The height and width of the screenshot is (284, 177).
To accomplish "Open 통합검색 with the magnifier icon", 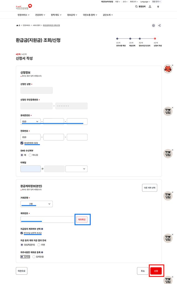I will (136, 7).
